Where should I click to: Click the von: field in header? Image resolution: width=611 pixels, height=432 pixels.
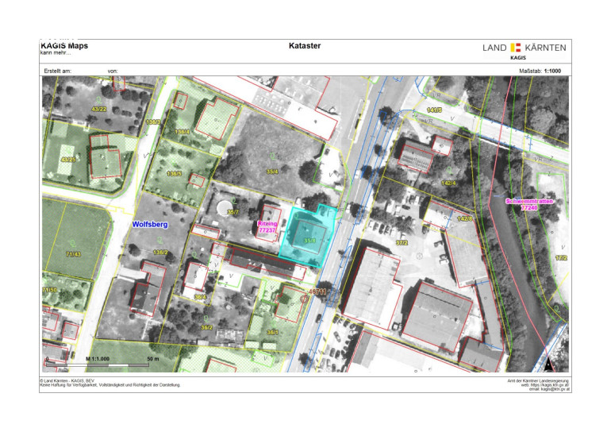(113, 71)
